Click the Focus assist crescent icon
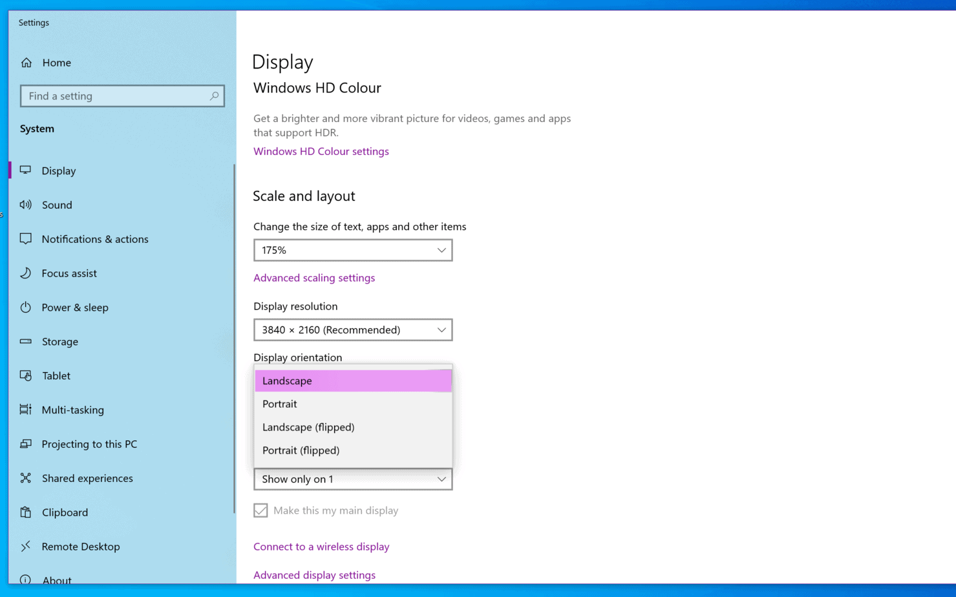Viewport: 956px width, 597px height. (x=26, y=273)
